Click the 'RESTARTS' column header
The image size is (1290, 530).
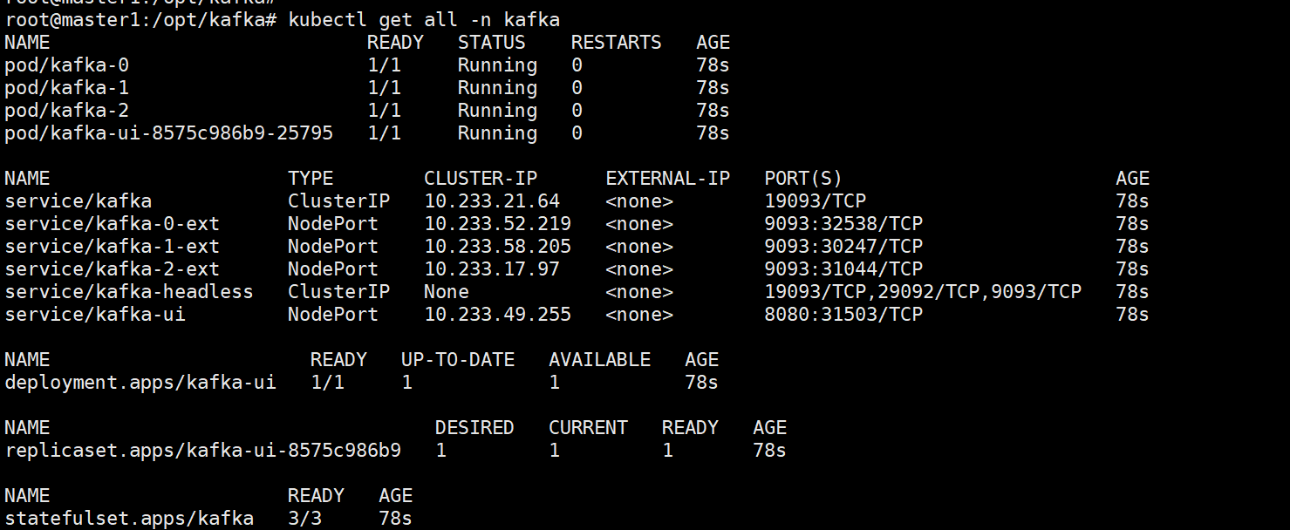pyautogui.click(x=617, y=43)
